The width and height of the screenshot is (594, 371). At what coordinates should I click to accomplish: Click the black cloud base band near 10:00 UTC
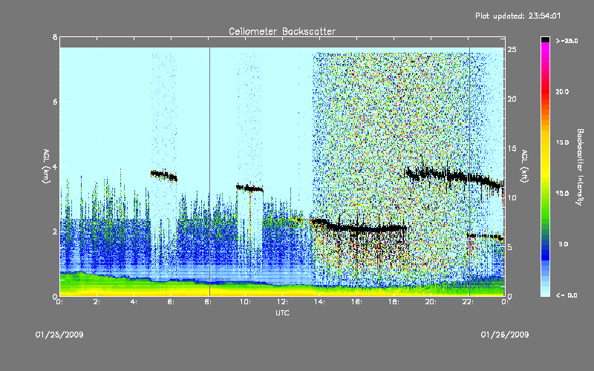point(249,188)
